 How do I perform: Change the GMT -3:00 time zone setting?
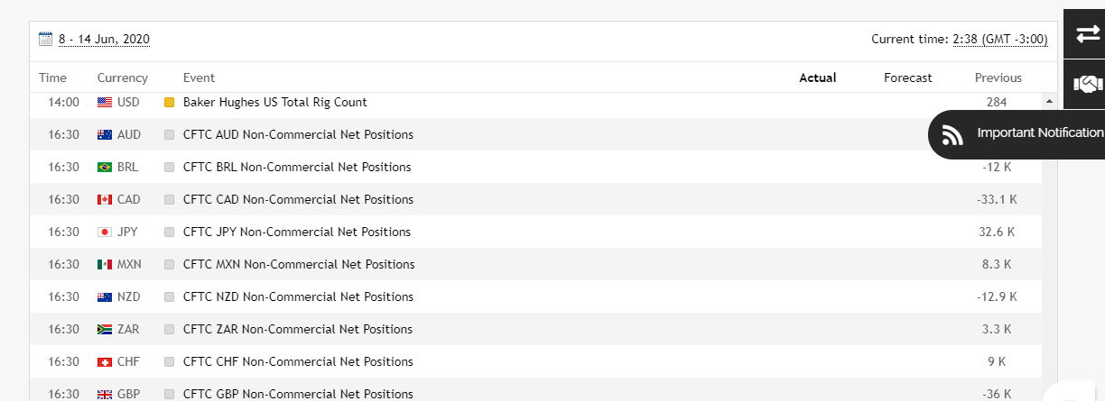pyautogui.click(x=999, y=39)
